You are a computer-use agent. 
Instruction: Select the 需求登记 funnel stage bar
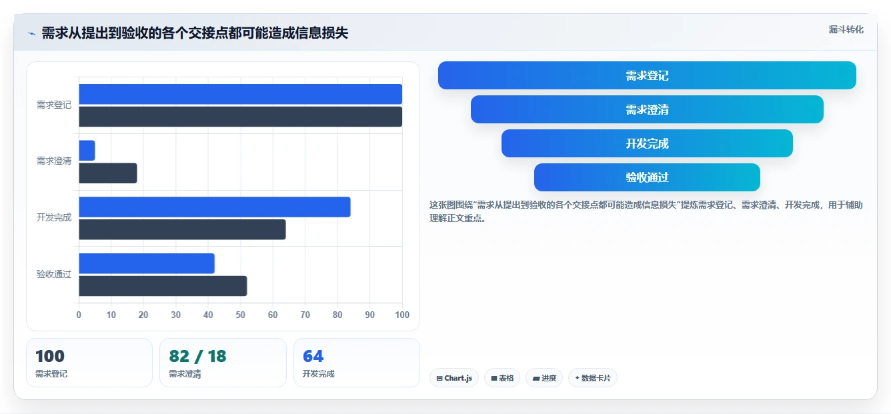647,75
